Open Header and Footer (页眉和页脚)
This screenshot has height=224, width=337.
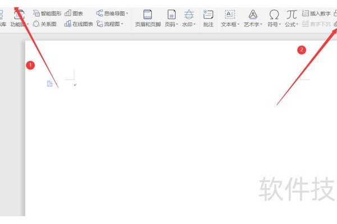[x=148, y=18]
